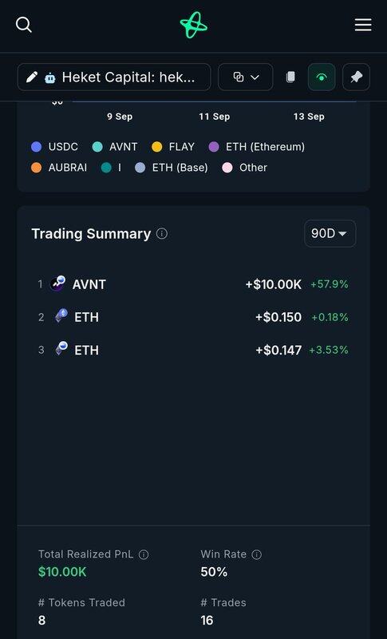This screenshot has height=639, width=387.
Task: Select the second-ranked ETH row
Action: click(x=193, y=317)
